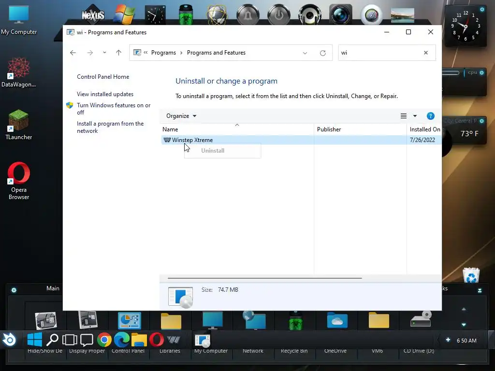
Task: Click the analog clock icon in top dock
Action: 155,15
